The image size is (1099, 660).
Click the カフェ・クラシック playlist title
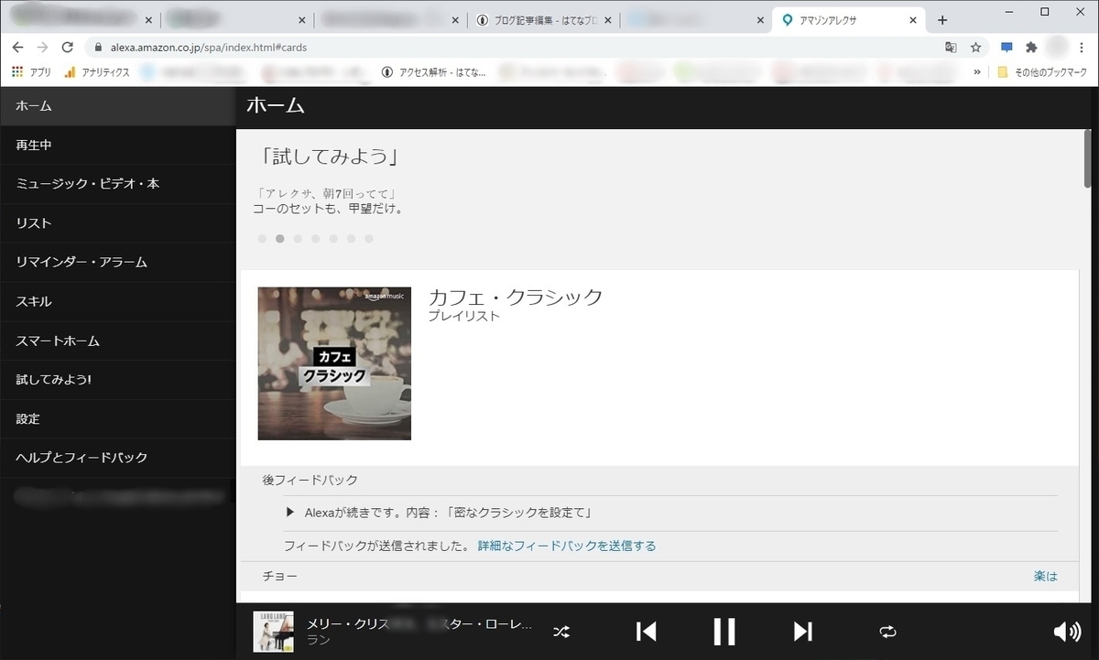point(516,297)
